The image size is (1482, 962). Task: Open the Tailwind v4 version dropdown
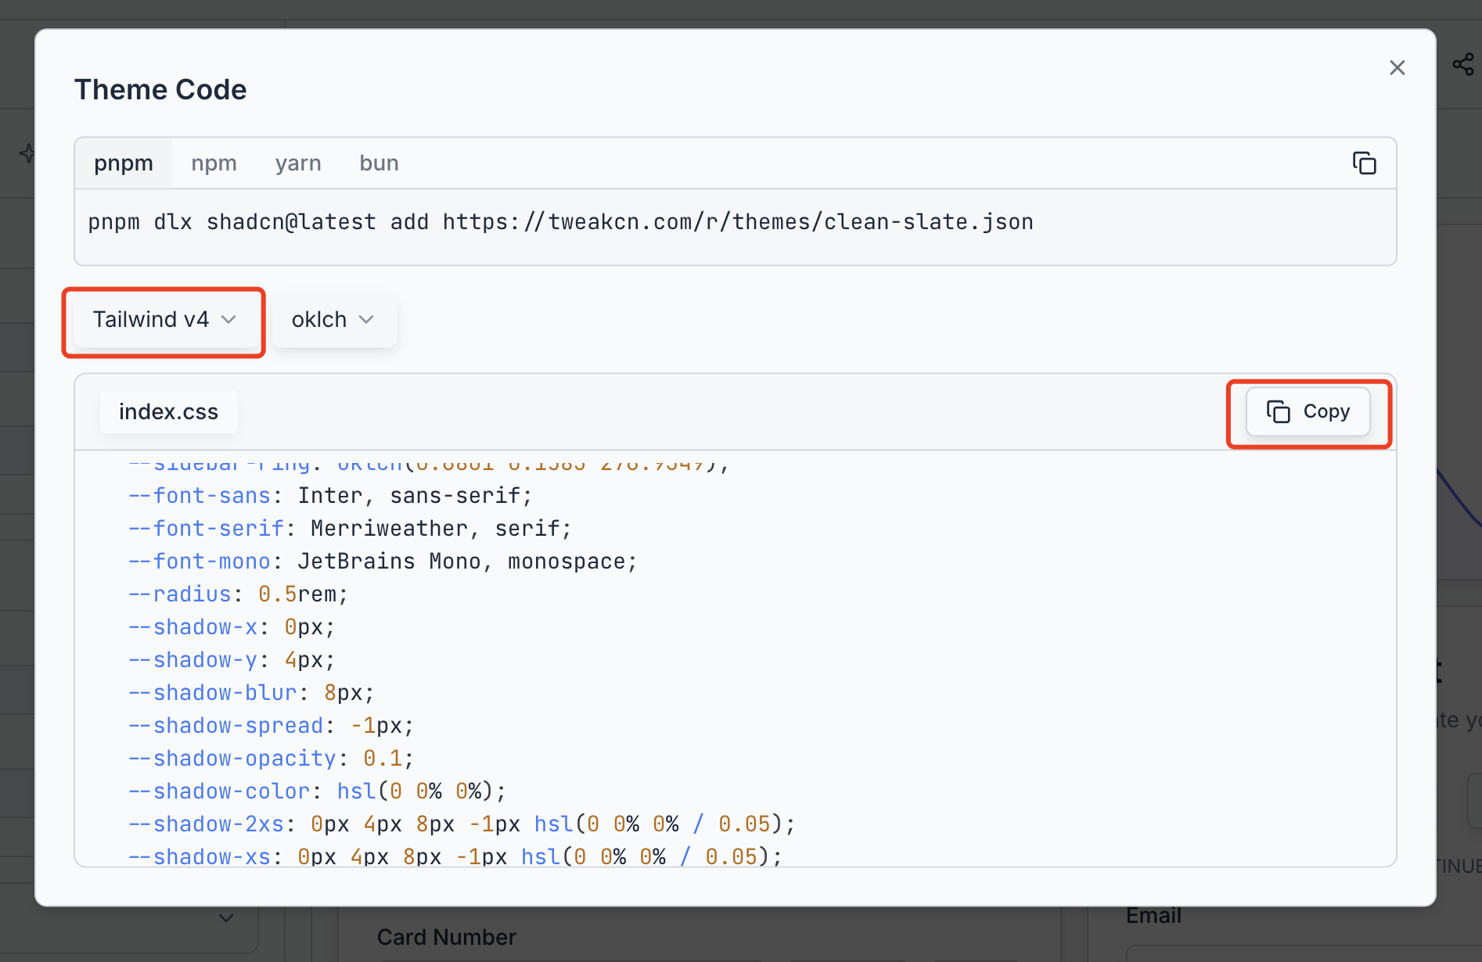[163, 320]
